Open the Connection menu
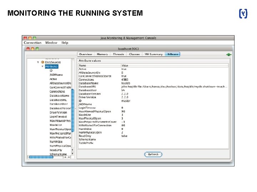Image resolution: width=257 pixels, height=192 pixels. pyautogui.click(x=32, y=43)
